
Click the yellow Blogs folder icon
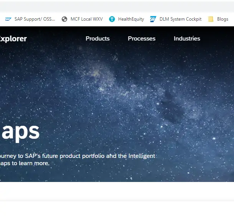211,19
